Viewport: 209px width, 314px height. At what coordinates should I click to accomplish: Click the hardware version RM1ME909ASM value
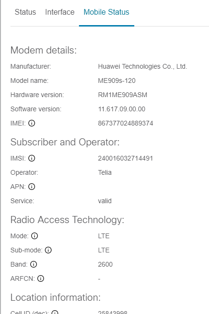(122, 95)
